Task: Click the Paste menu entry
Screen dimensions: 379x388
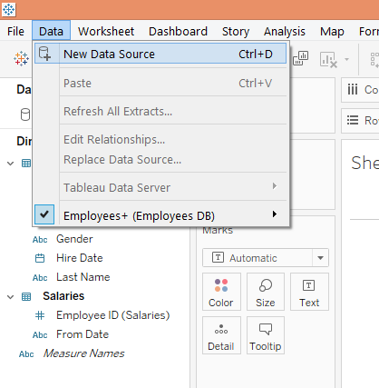Action: [160, 83]
